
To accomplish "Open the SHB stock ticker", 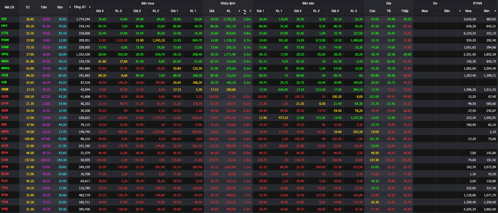I will pyautogui.click(x=5, y=118).
